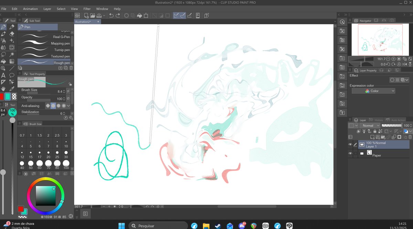Select the Eraser tool

pos(12,34)
